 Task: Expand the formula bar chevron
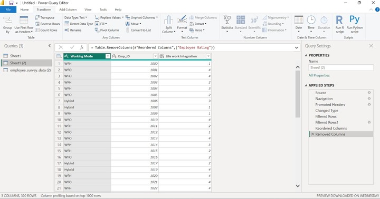(297, 47)
